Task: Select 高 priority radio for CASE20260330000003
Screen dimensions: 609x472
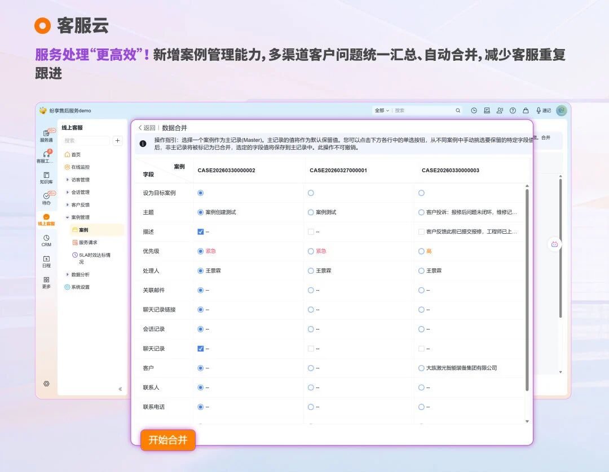Action: [x=421, y=251]
